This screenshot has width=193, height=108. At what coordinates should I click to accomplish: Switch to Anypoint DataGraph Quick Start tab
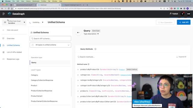[73, 5]
